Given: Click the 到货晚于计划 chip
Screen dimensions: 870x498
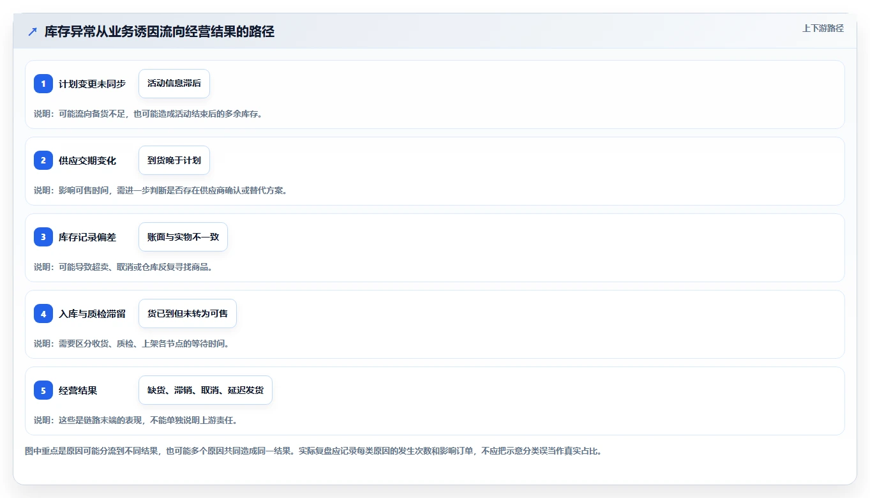Looking at the screenshot, I should click(174, 160).
